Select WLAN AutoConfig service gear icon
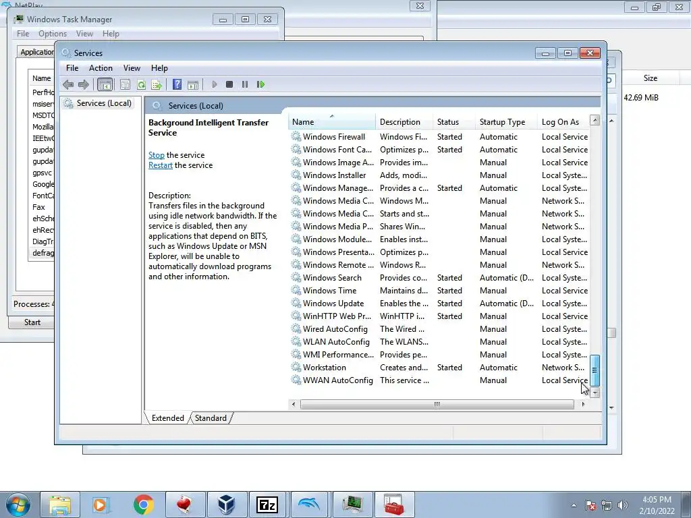 pyautogui.click(x=296, y=342)
